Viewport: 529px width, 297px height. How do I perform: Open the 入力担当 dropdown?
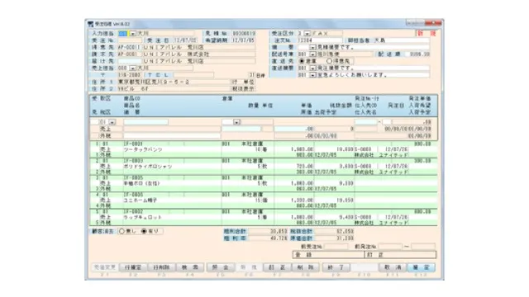pyautogui.click(x=133, y=34)
